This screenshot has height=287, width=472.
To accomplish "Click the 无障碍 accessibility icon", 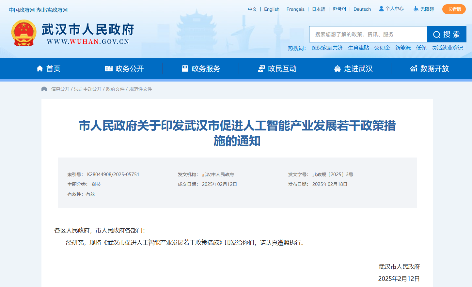I will [416, 9].
